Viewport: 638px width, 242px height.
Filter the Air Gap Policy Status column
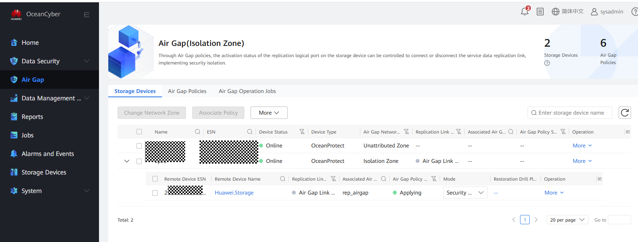(563, 132)
